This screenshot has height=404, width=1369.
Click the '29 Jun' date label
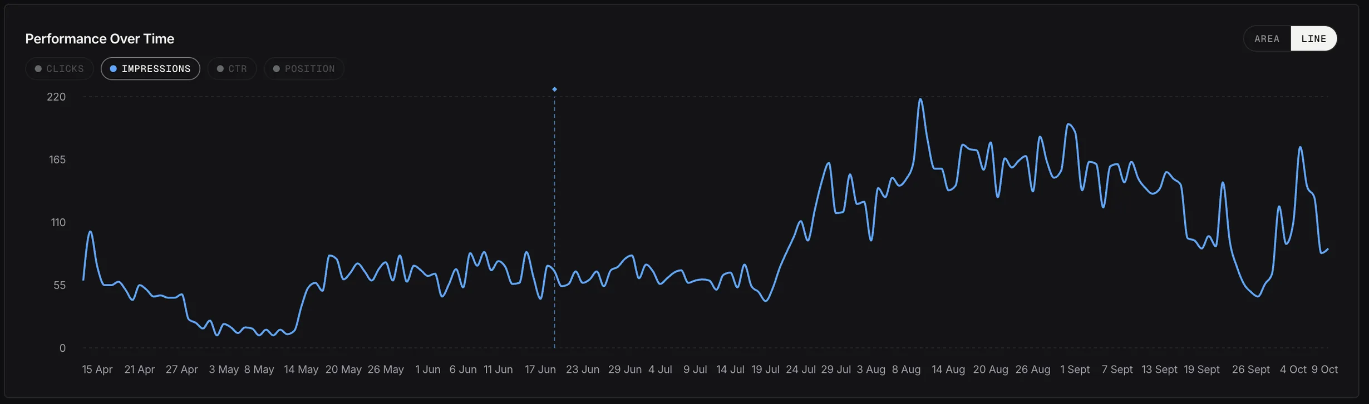[x=625, y=370]
